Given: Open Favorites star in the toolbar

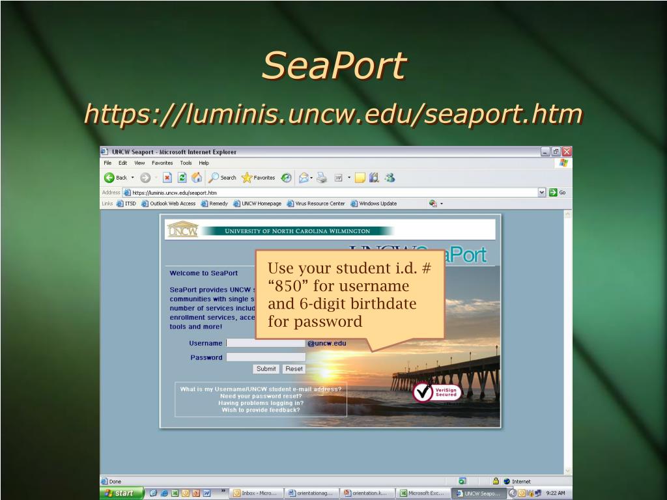Looking at the screenshot, I should (x=258, y=178).
